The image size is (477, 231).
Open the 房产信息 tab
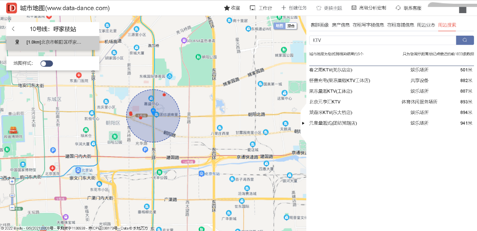tap(340, 25)
